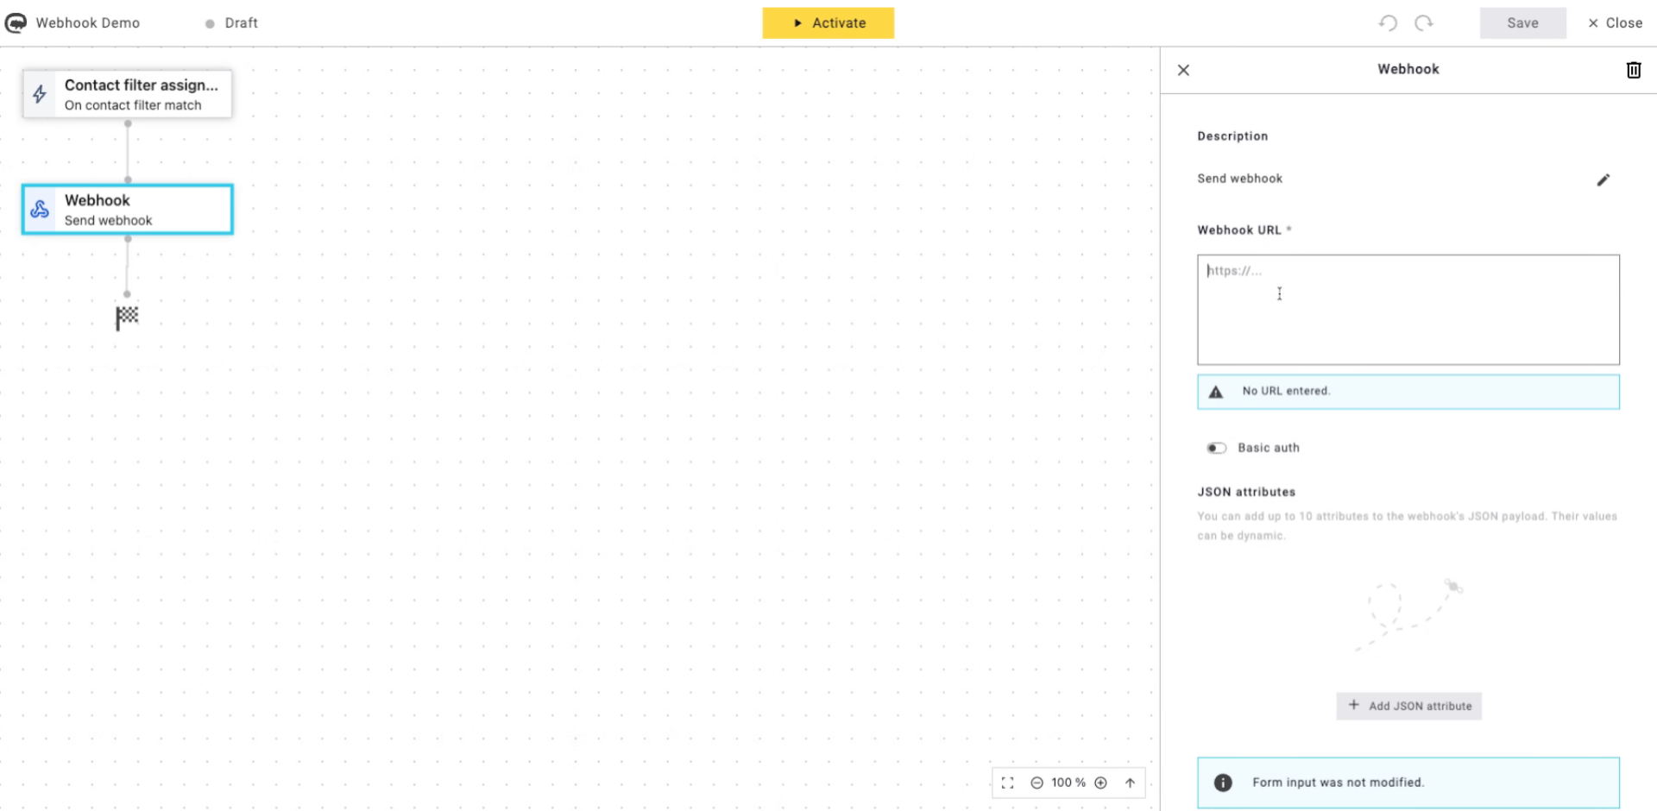Image resolution: width=1657 pixels, height=811 pixels.
Task: Click inside the Webhook URL input field
Action: point(1408,309)
